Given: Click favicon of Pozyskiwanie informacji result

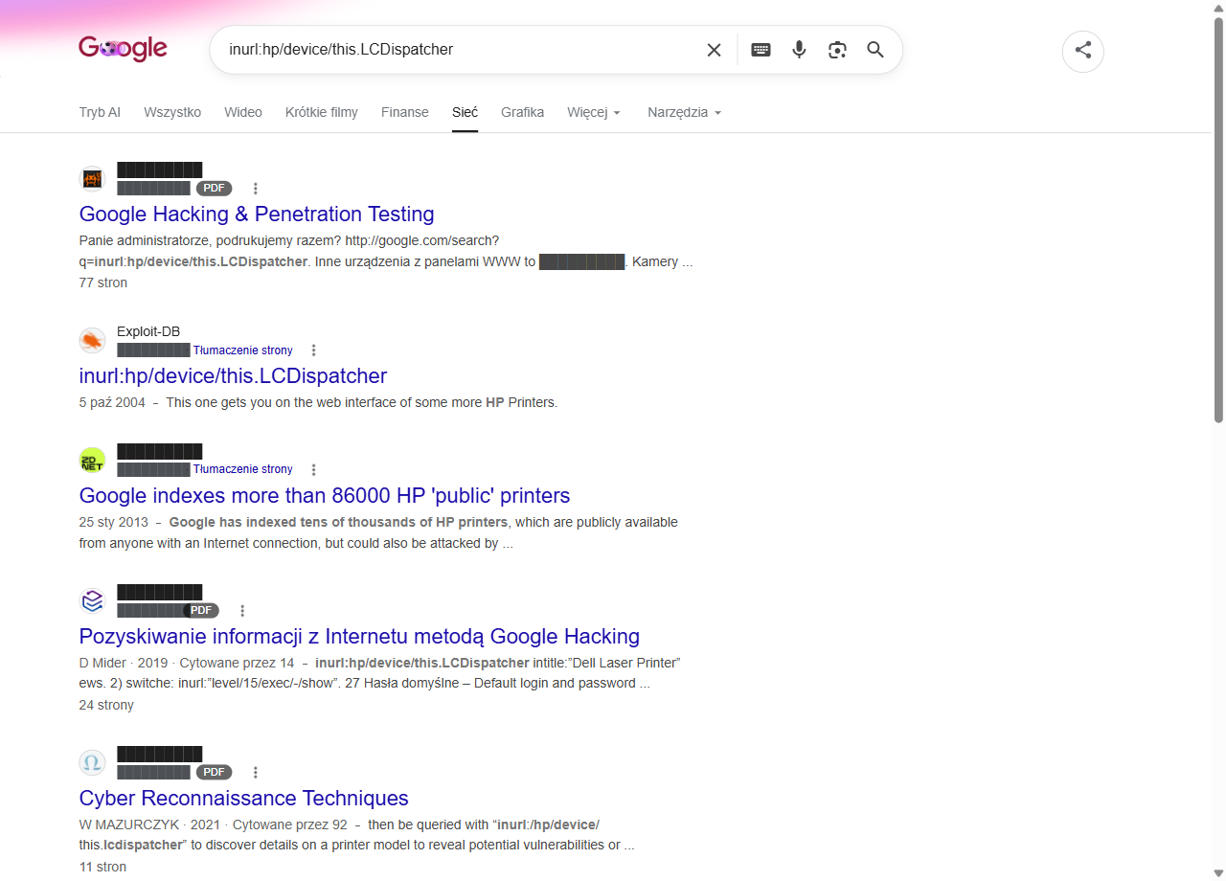Looking at the screenshot, I should 92,600.
